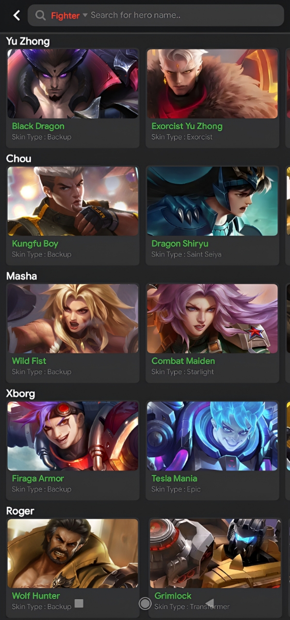The width and height of the screenshot is (290, 620).
Task: Open the Fighter role dropdown
Action: (69, 15)
